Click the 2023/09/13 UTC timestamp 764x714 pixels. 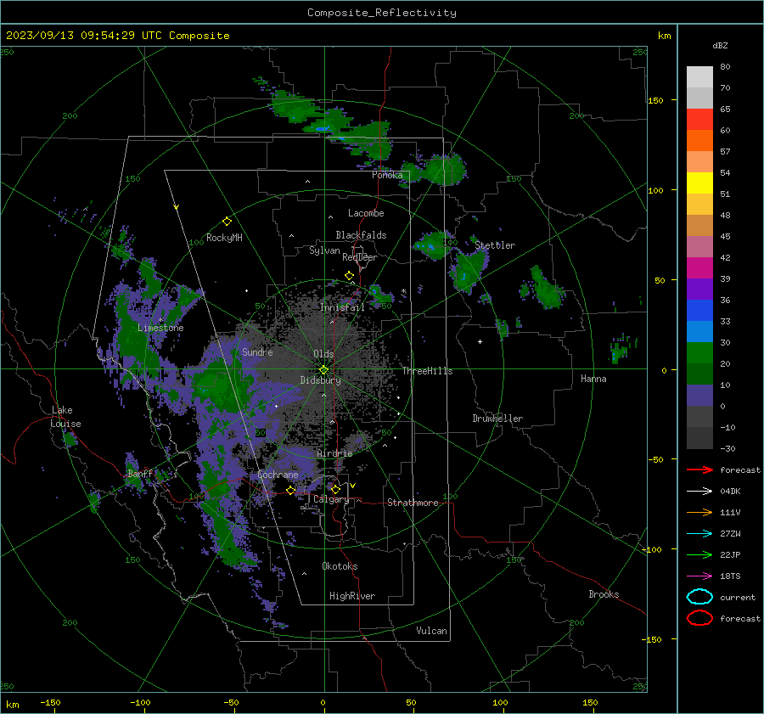(117, 36)
